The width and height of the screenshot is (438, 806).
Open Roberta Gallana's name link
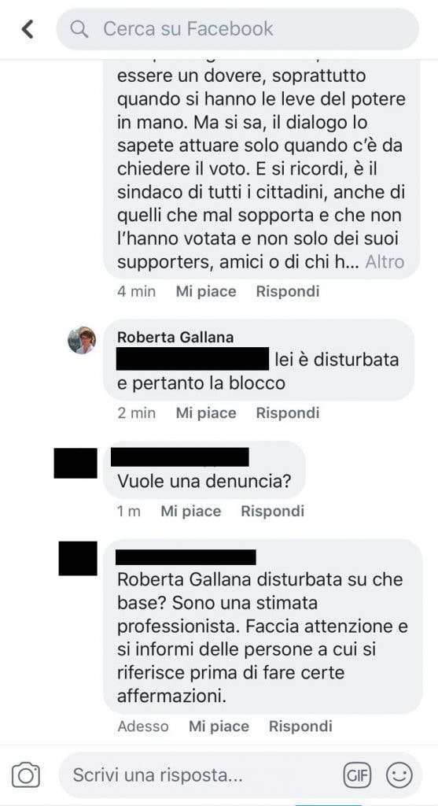(x=175, y=337)
